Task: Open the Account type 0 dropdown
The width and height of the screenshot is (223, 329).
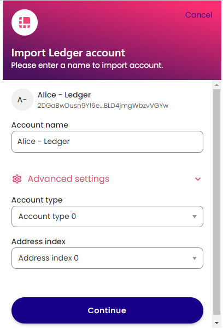Action: click(107, 217)
